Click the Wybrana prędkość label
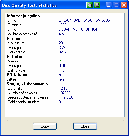 tap(22, 34)
